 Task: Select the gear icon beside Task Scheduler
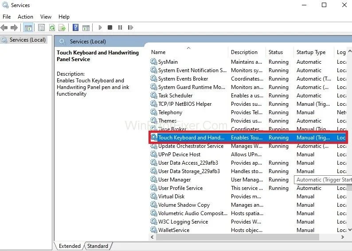(153, 95)
